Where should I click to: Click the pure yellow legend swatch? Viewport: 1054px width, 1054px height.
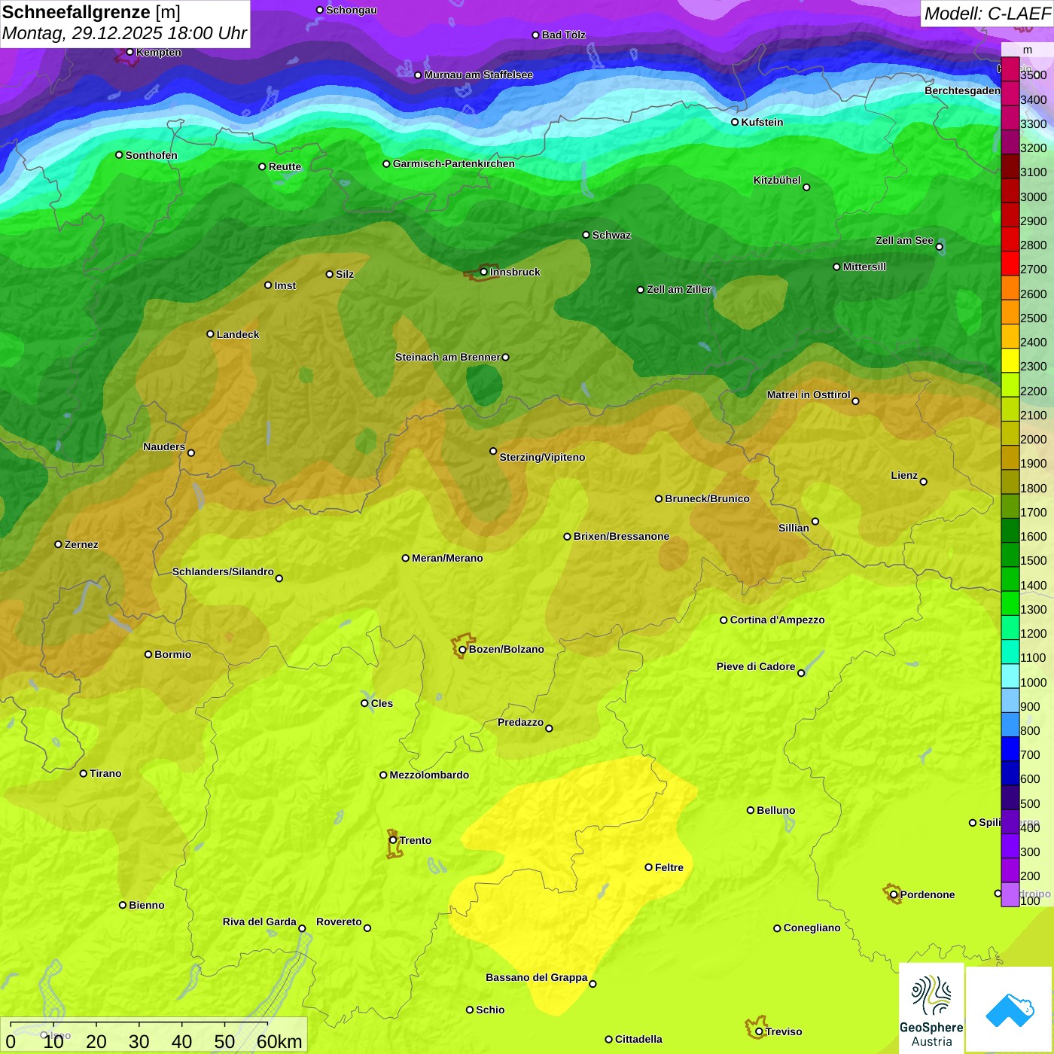point(1010,361)
